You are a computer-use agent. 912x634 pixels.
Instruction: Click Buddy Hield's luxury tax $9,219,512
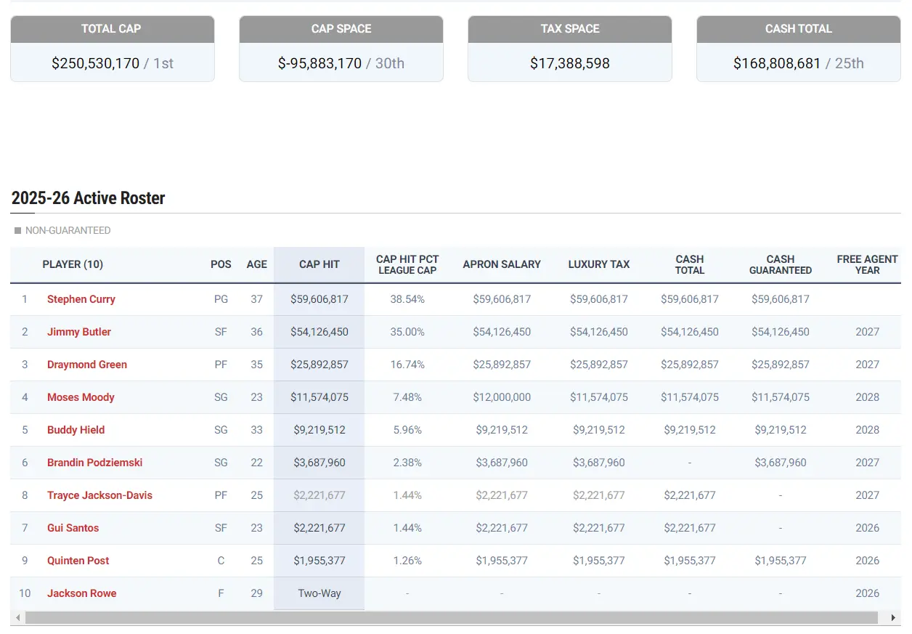(599, 430)
